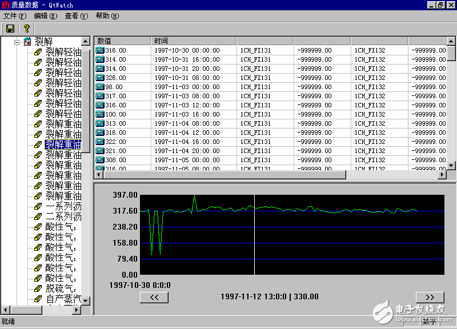Collapse the 裂解 tree root node
Viewport: 457px width, 329px height.
coord(17,42)
